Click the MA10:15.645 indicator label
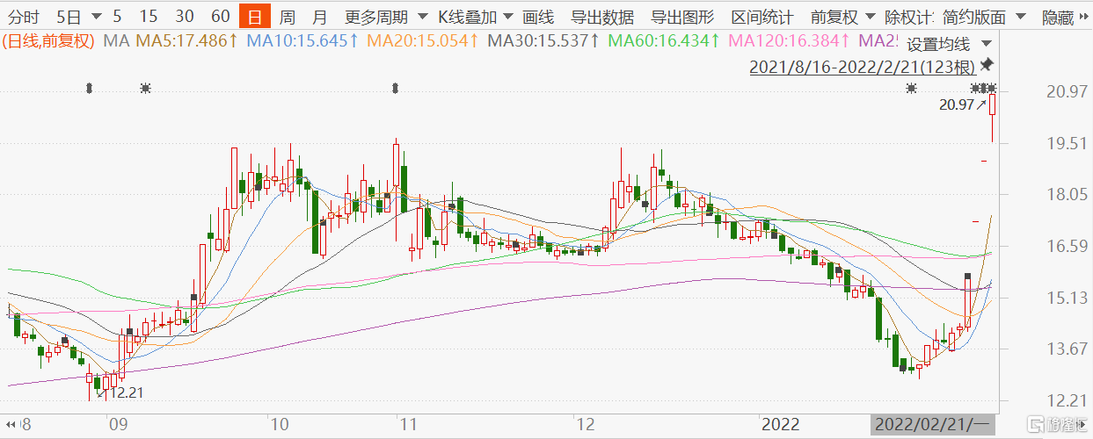1093x439 pixels. click(x=302, y=40)
